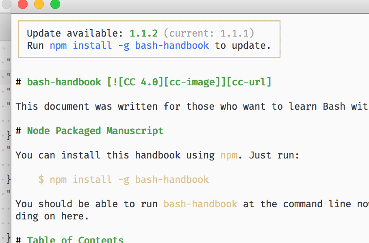
Task: Click the red close traffic light button
Action: coord(22,4)
